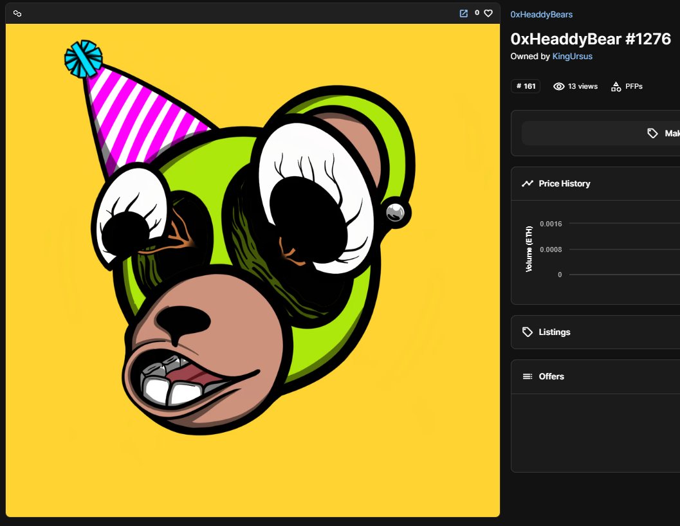Image resolution: width=680 pixels, height=526 pixels.
Task: Click the bear NFT artwork image
Action: 253,270
